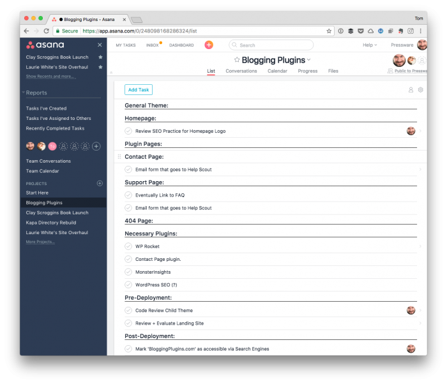The width and height of the screenshot is (447, 384).
Task: Close the Asana sidebar with the X
Action: point(100,45)
